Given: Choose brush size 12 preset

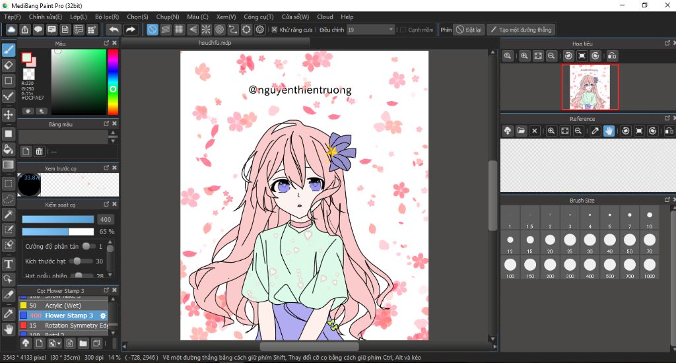Looking at the screenshot, I should tap(510, 243).
